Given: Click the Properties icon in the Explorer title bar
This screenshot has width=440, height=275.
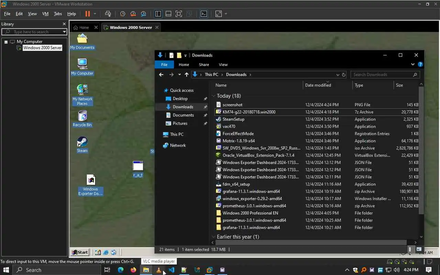Looking at the screenshot, I should tap(172, 55).
